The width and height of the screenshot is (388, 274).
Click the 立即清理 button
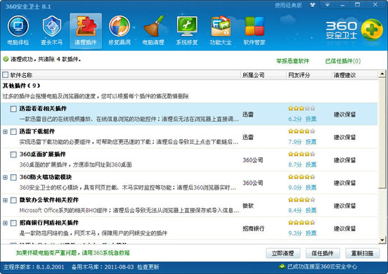pyautogui.click(x=283, y=253)
